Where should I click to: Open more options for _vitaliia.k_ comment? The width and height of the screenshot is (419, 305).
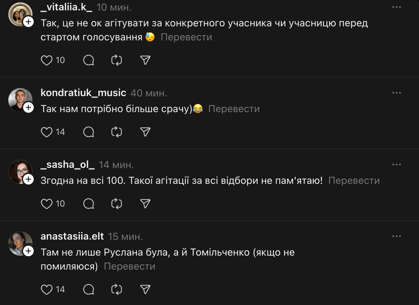coord(396,7)
